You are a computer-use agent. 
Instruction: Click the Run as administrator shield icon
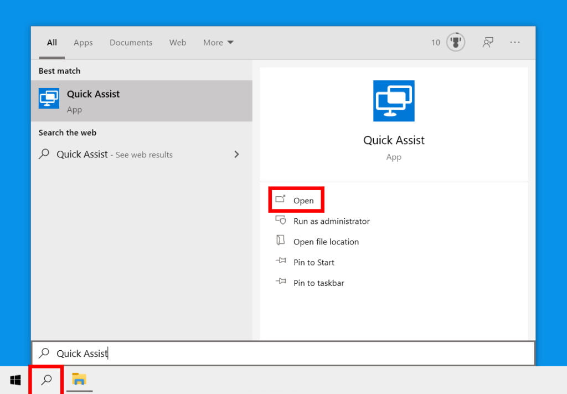tap(280, 221)
